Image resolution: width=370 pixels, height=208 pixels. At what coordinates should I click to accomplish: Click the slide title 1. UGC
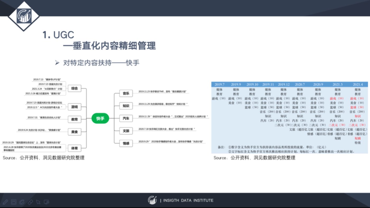(58, 35)
